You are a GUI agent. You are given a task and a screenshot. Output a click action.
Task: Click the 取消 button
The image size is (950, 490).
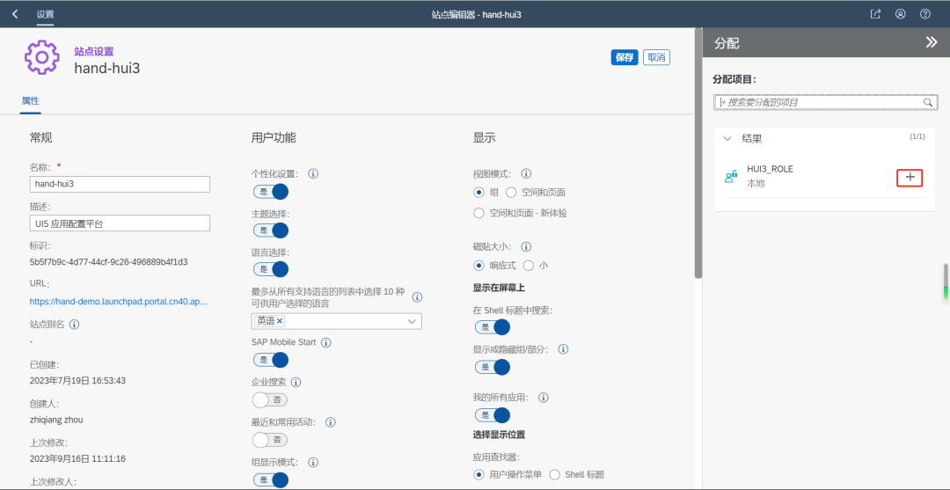click(656, 57)
